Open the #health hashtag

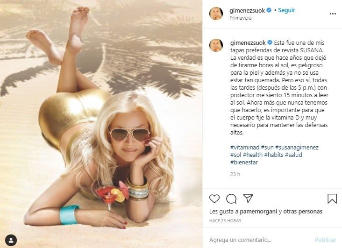pyautogui.click(x=253, y=155)
